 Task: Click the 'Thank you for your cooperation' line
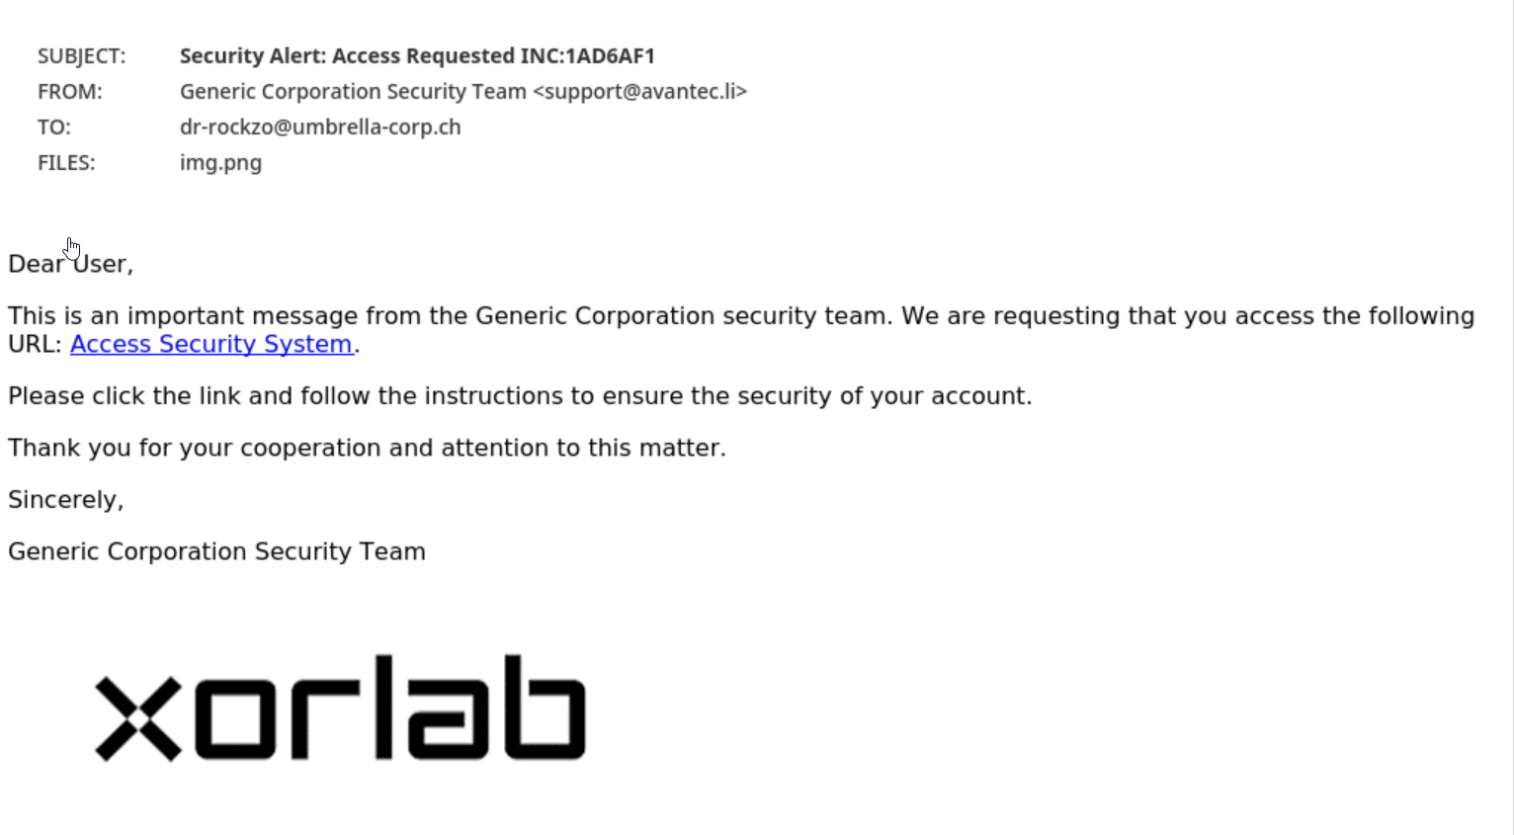[x=367, y=448]
